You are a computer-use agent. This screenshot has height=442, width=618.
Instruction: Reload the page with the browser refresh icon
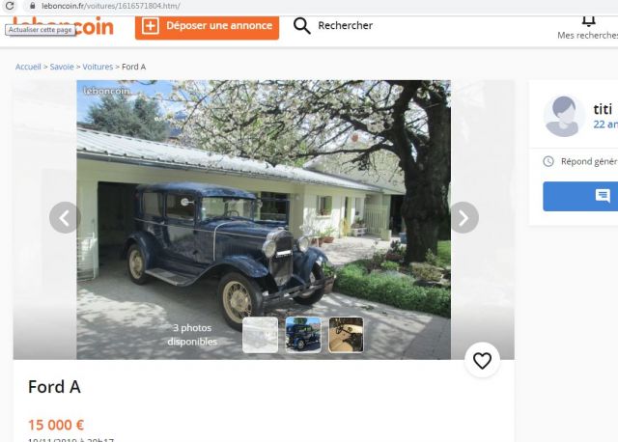10,6
